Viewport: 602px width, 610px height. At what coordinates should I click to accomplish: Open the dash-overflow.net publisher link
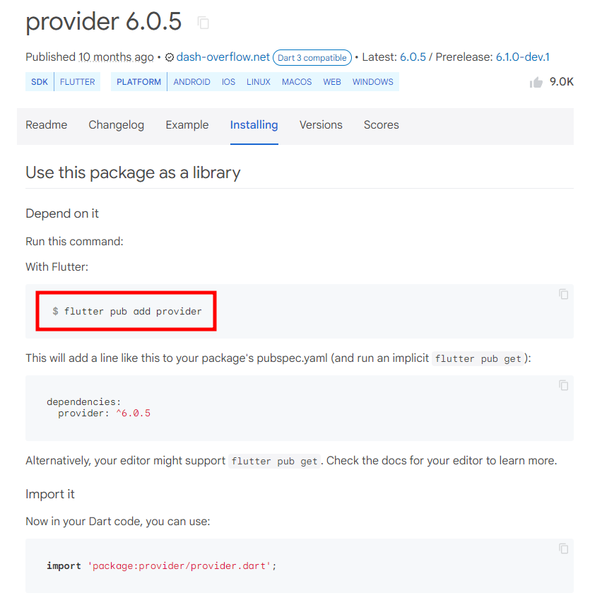click(x=223, y=57)
